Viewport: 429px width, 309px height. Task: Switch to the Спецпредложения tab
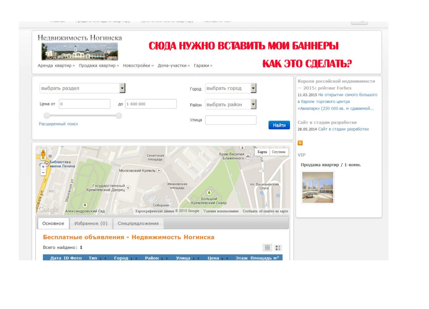pos(138,223)
